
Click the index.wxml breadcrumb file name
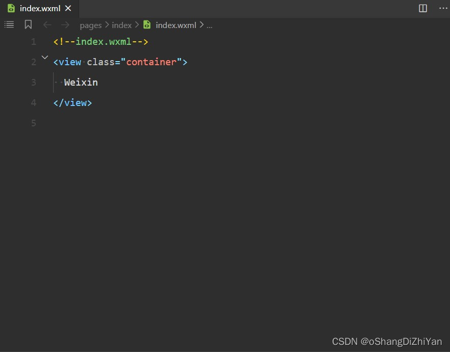(x=176, y=25)
